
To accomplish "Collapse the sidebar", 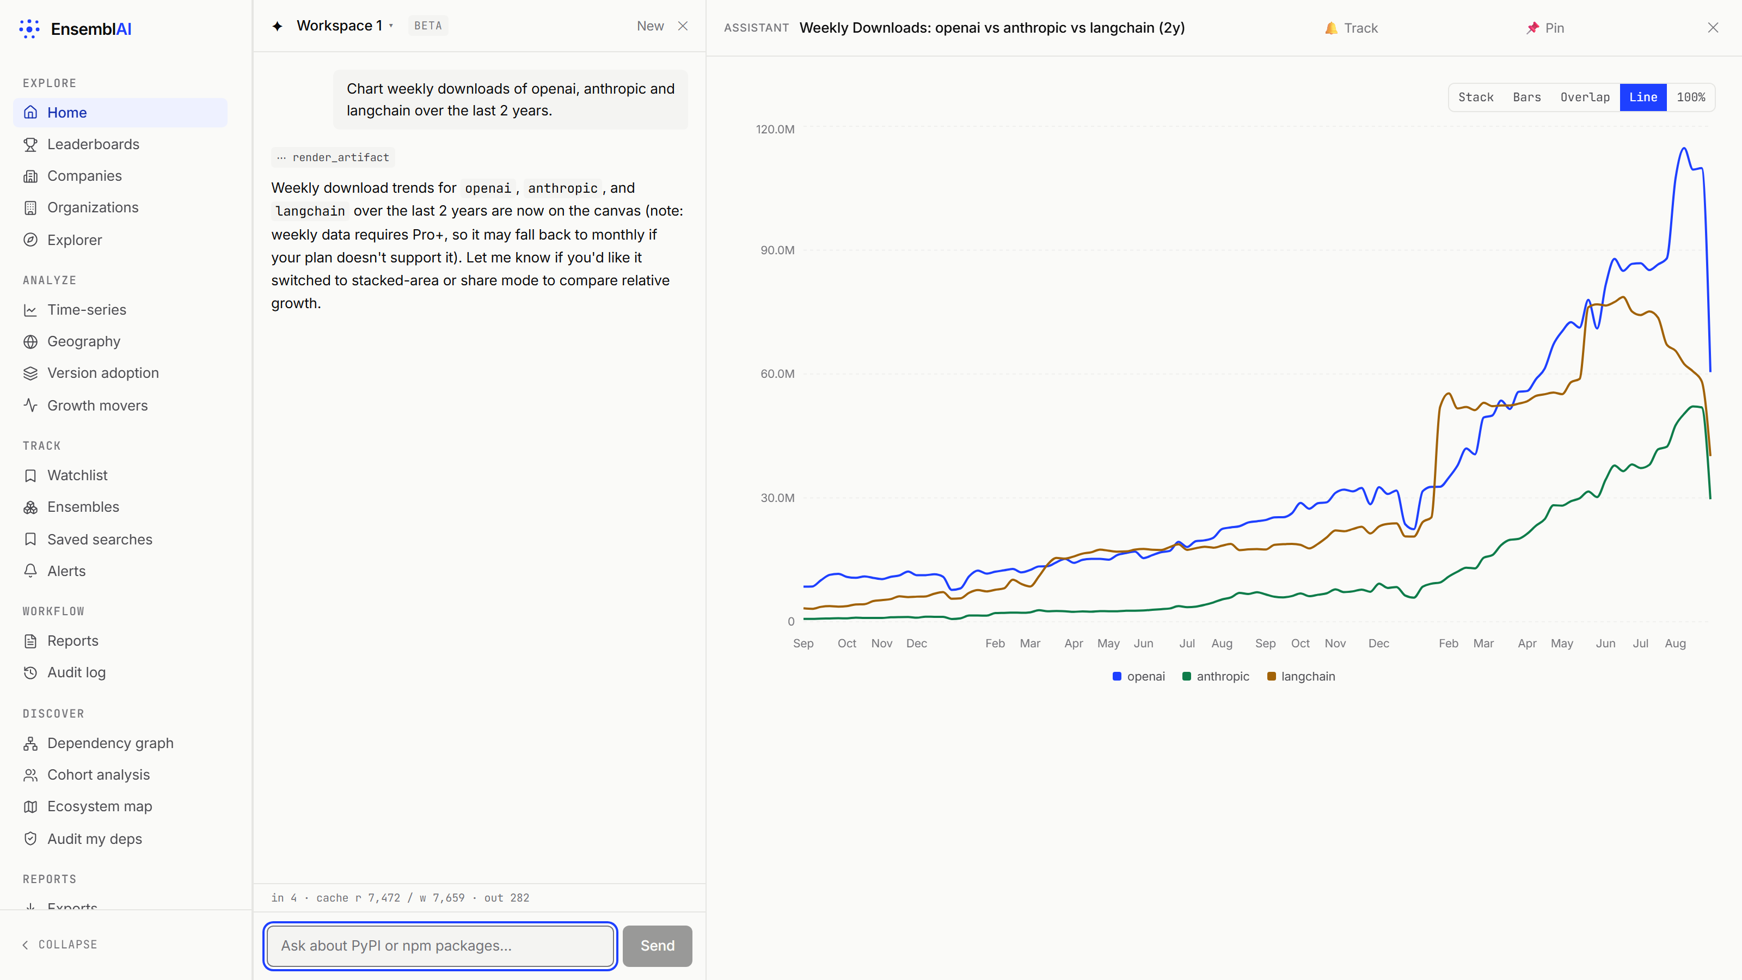I will 59,945.
